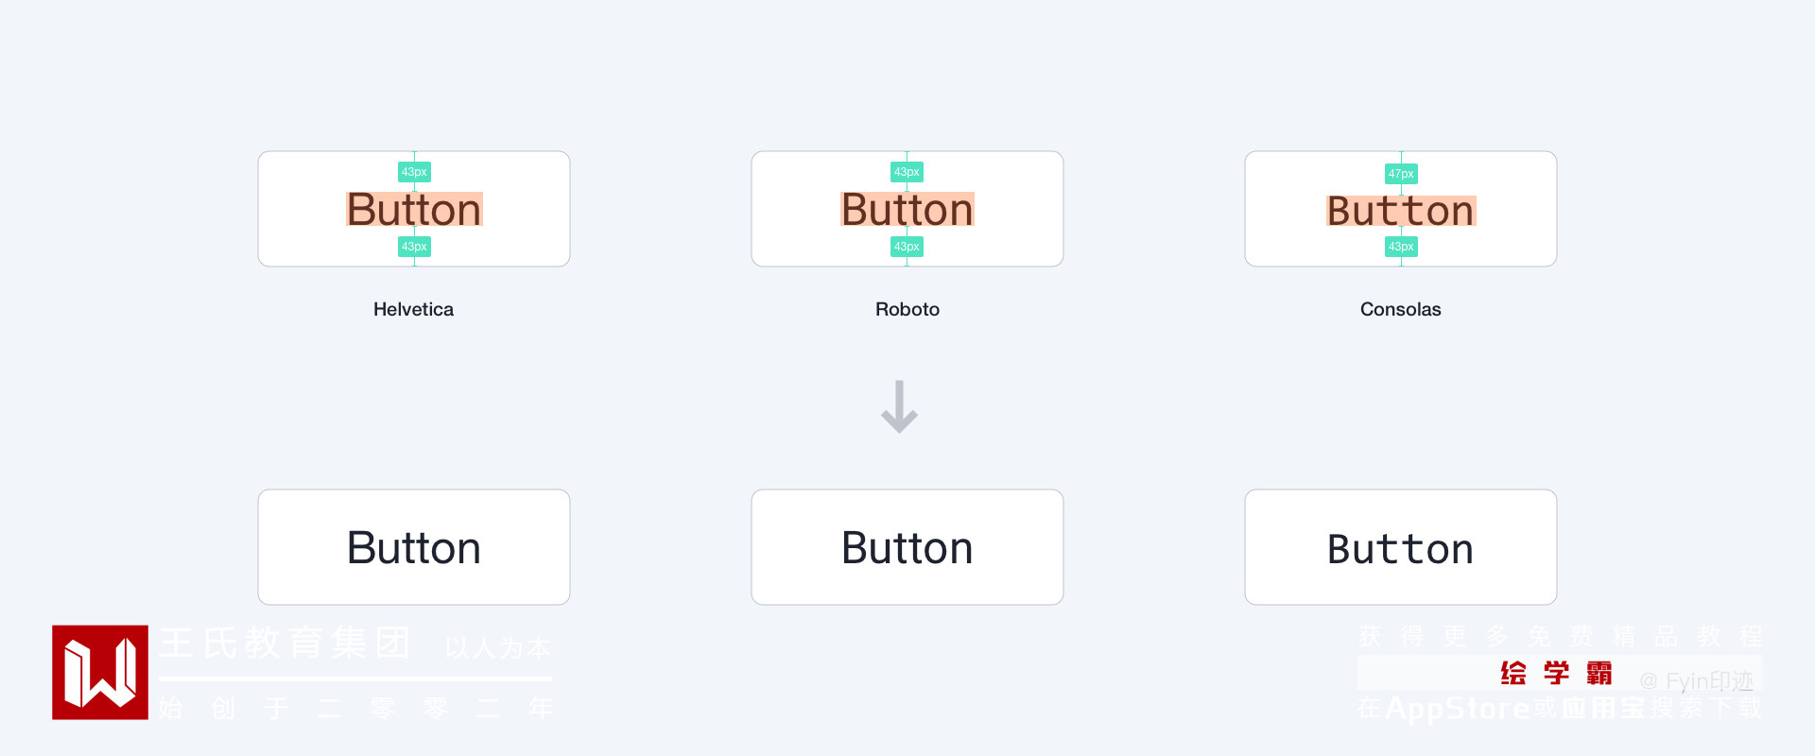1815x756 pixels.
Task: Click the gray downward arrow icon
Action: coord(899,407)
